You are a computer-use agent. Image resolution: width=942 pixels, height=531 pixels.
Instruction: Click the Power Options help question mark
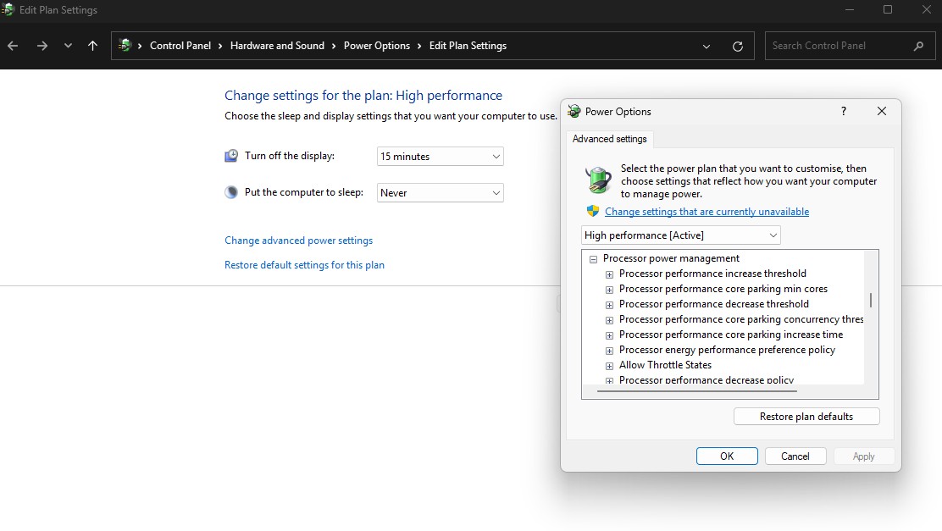click(843, 111)
